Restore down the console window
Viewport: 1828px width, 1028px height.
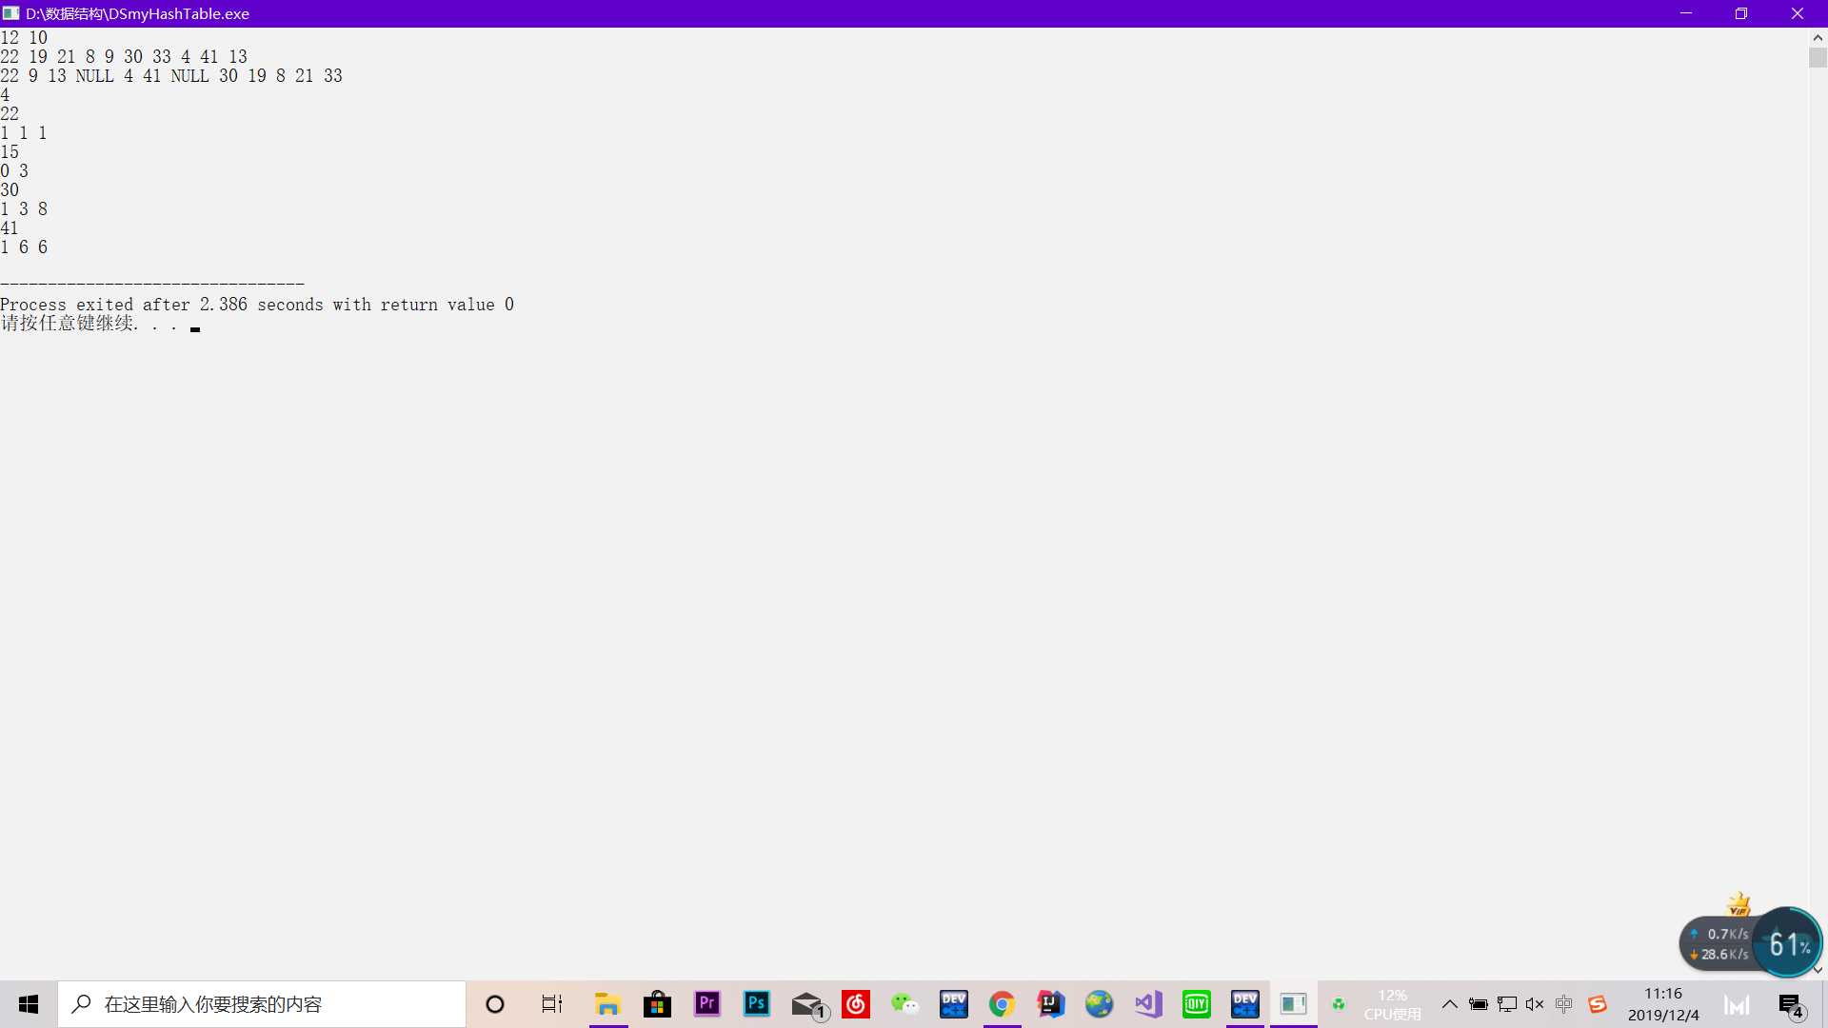tap(1741, 13)
